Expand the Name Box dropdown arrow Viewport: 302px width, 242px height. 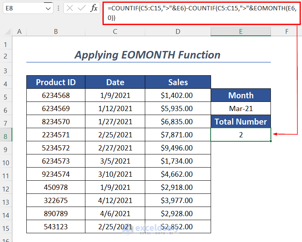pos(48,8)
